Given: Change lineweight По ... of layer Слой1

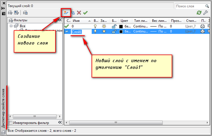Looking at the screenshot, I should click(159, 31).
